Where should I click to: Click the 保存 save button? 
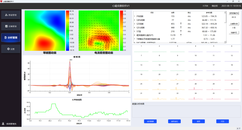coord(199,121)
